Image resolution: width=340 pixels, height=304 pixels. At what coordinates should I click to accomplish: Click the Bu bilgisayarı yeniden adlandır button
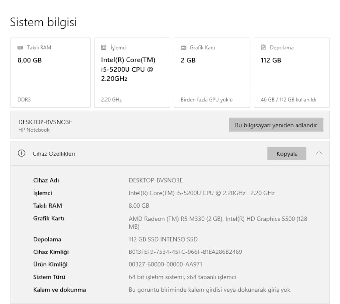tap(276, 125)
